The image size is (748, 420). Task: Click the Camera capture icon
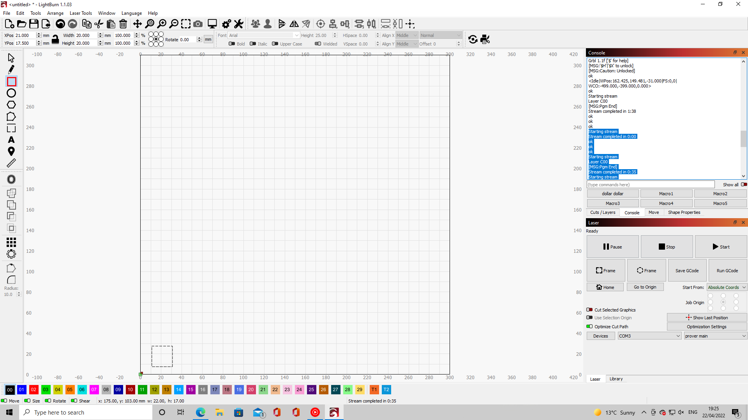click(x=198, y=24)
